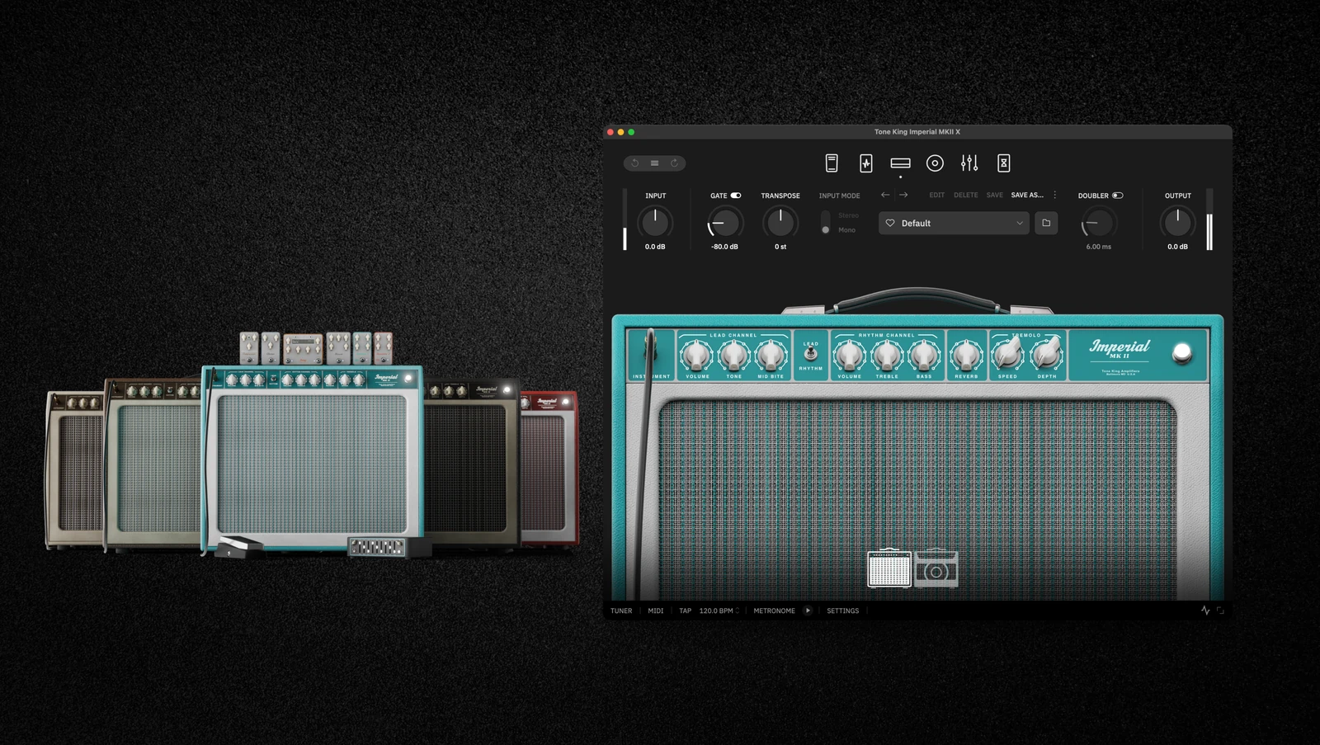1320x745 pixels.
Task: Click the undo arrow icon
Action: 635,163
